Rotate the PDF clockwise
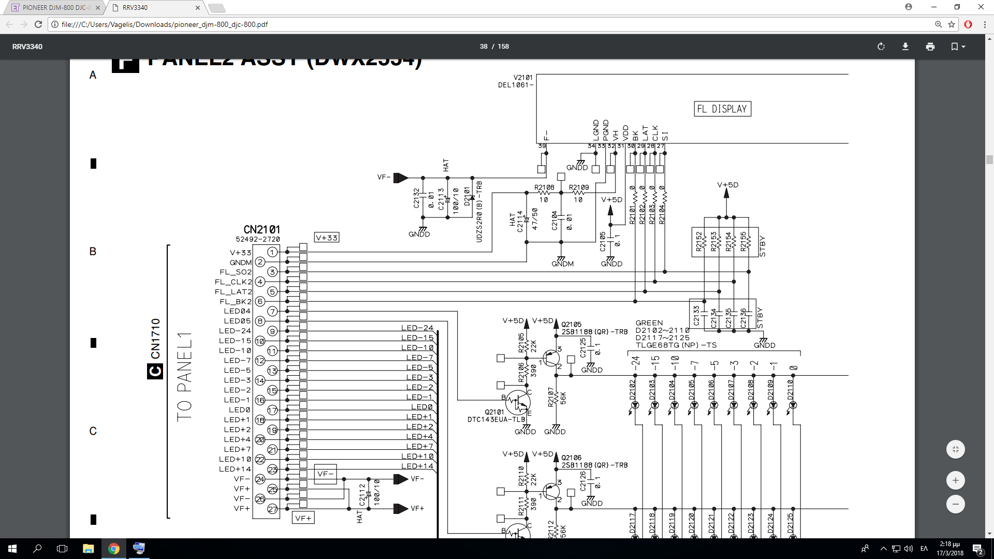 coord(881,47)
